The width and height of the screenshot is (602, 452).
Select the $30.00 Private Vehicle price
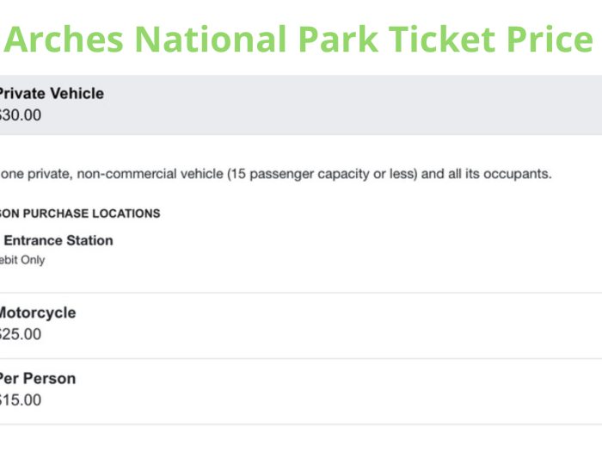click(x=20, y=115)
